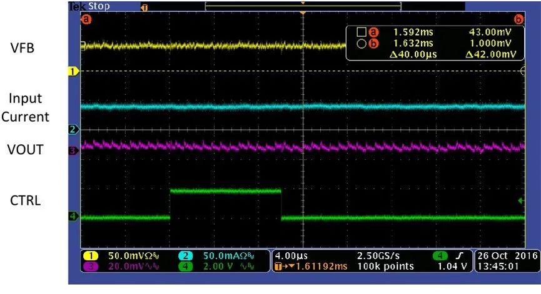Click the green trigger level arrow

tap(521, 201)
